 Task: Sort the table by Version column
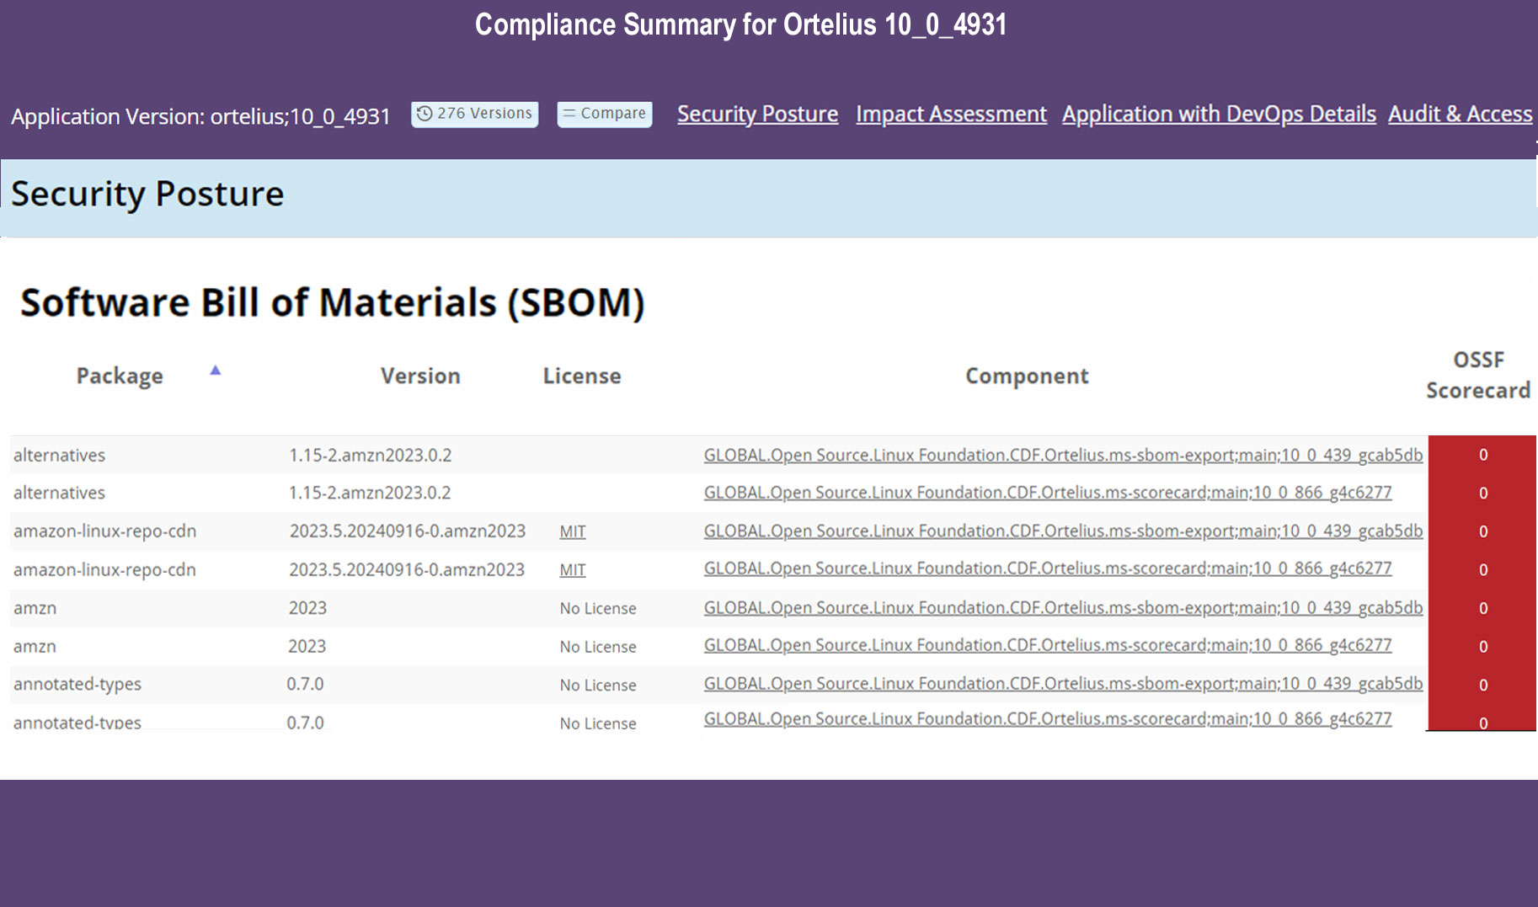click(420, 376)
